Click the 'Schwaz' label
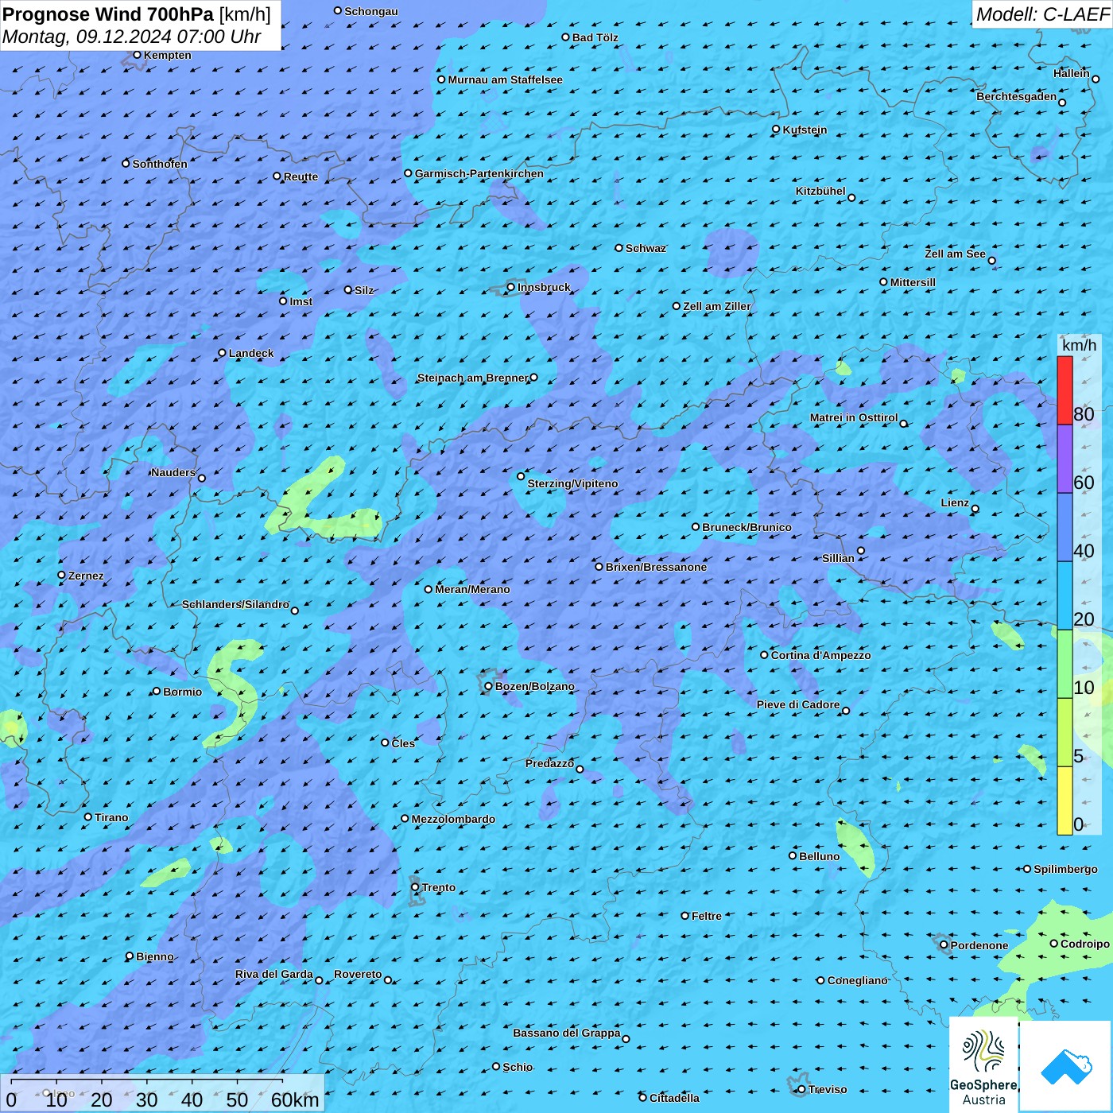Screen dimensions: 1113x1113 click(646, 248)
